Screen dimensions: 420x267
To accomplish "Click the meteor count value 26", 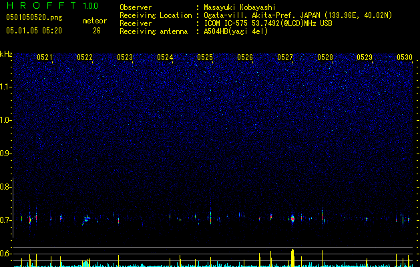I will [x=97, y=31].
